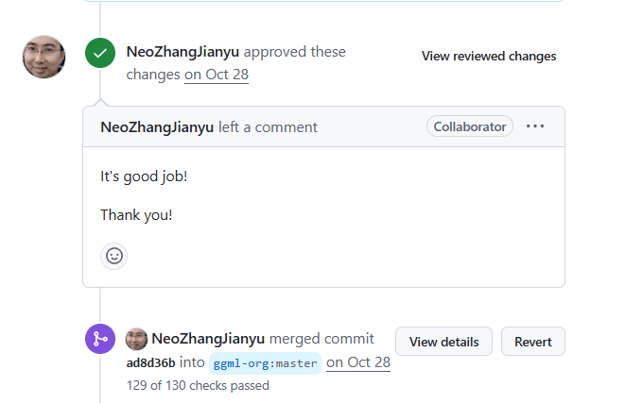Click the Collaborator badge
Viewport: 626px width, 403px height.
tap(470, 126)
